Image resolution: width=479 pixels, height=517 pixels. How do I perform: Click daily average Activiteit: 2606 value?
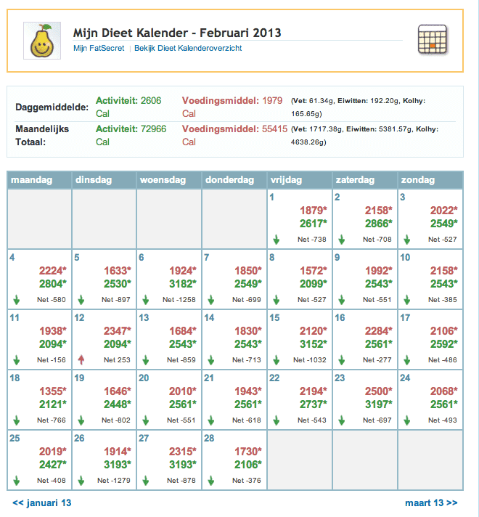pos(128,107)
